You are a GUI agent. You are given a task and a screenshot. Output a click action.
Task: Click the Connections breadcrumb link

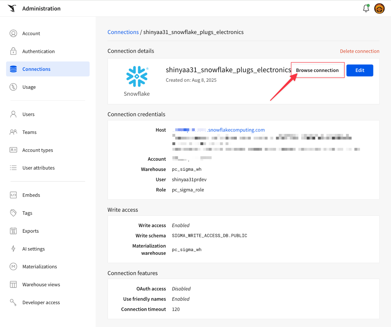tap(123, 32)
